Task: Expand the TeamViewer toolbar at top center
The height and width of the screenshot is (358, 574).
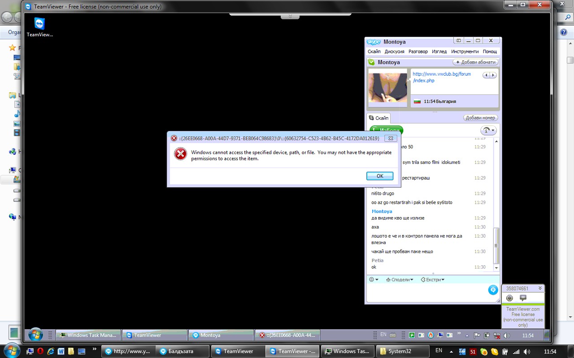Action: tap(290, 17)
